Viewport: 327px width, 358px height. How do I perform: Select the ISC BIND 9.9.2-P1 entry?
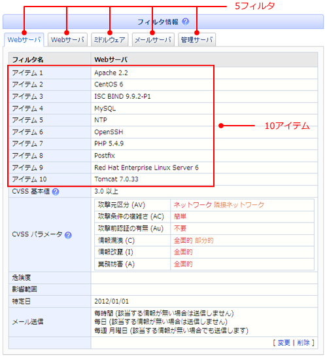[122, 97]
